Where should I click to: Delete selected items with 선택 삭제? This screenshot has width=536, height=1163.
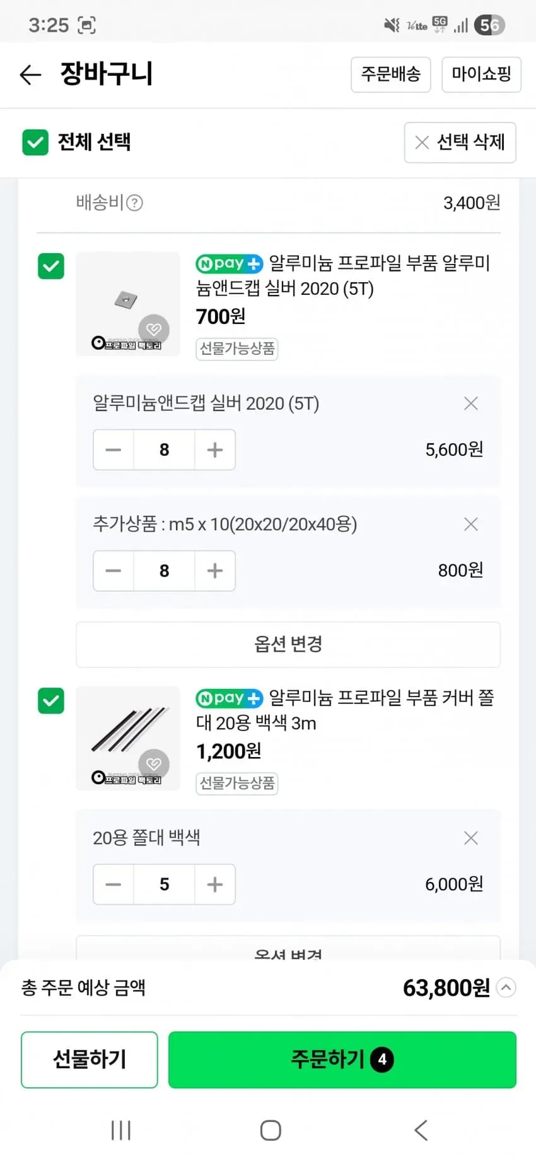tap(460, 142)
